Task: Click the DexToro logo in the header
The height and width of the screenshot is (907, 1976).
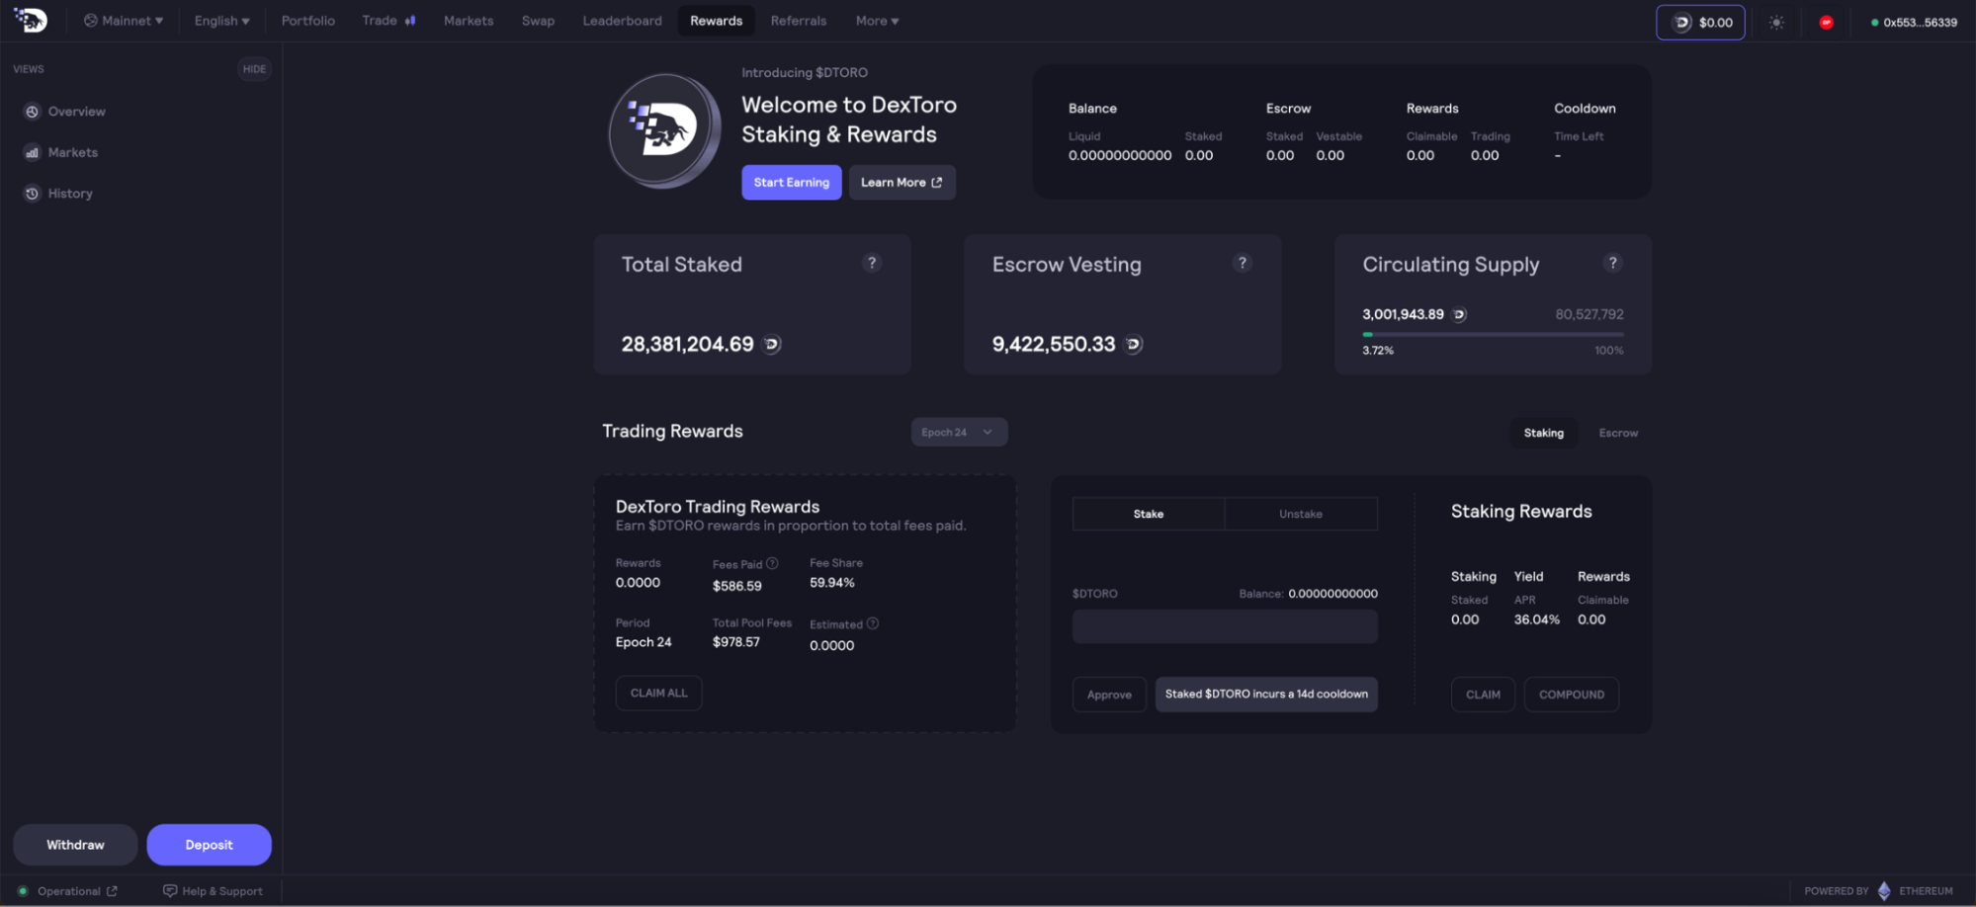Action: [31, 20]
